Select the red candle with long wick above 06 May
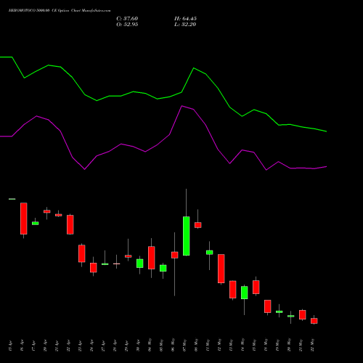Viewport: 363px width, 363px height. pos(174,255)
